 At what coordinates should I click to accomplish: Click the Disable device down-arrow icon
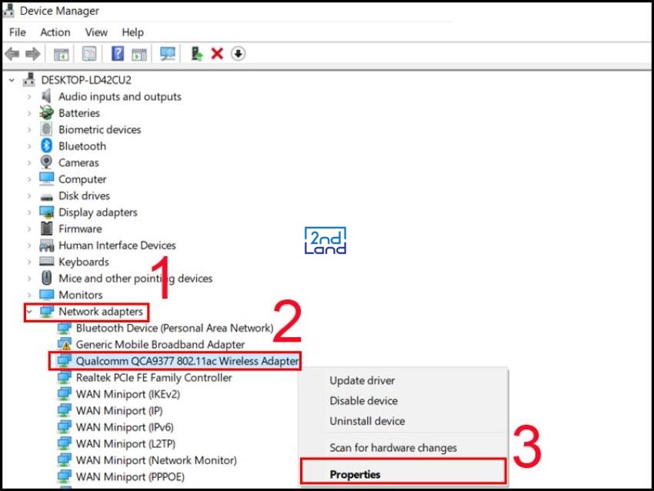point(239,53)
